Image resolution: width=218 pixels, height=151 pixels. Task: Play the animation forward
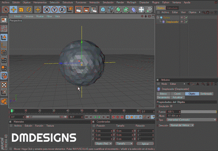coord(100,117)
